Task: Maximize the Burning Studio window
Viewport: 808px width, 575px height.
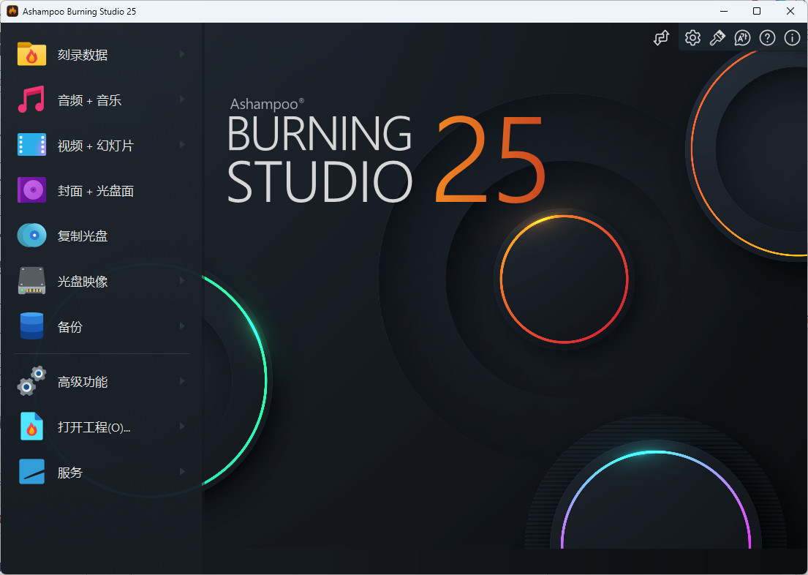Action: pyautogui.click(x=757, y=12)
